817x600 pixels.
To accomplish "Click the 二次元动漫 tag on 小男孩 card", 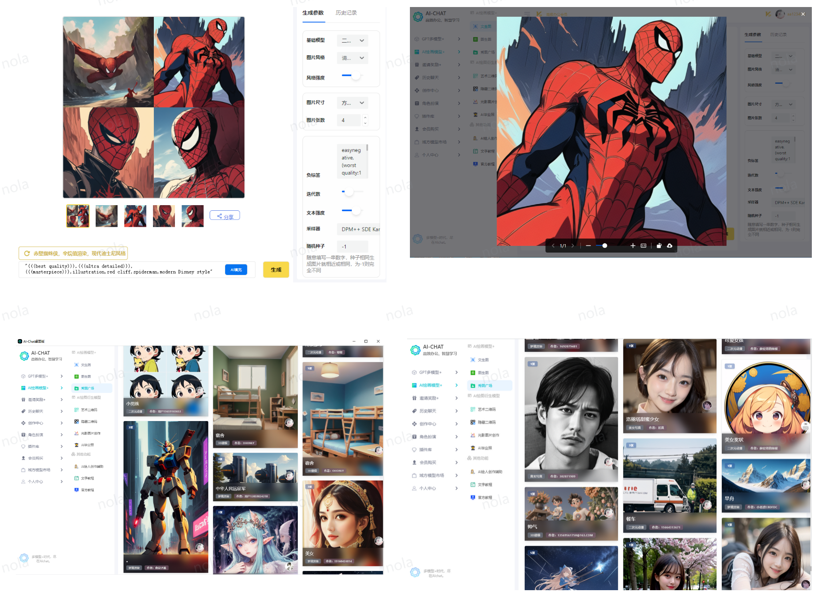I will [136, 411].
